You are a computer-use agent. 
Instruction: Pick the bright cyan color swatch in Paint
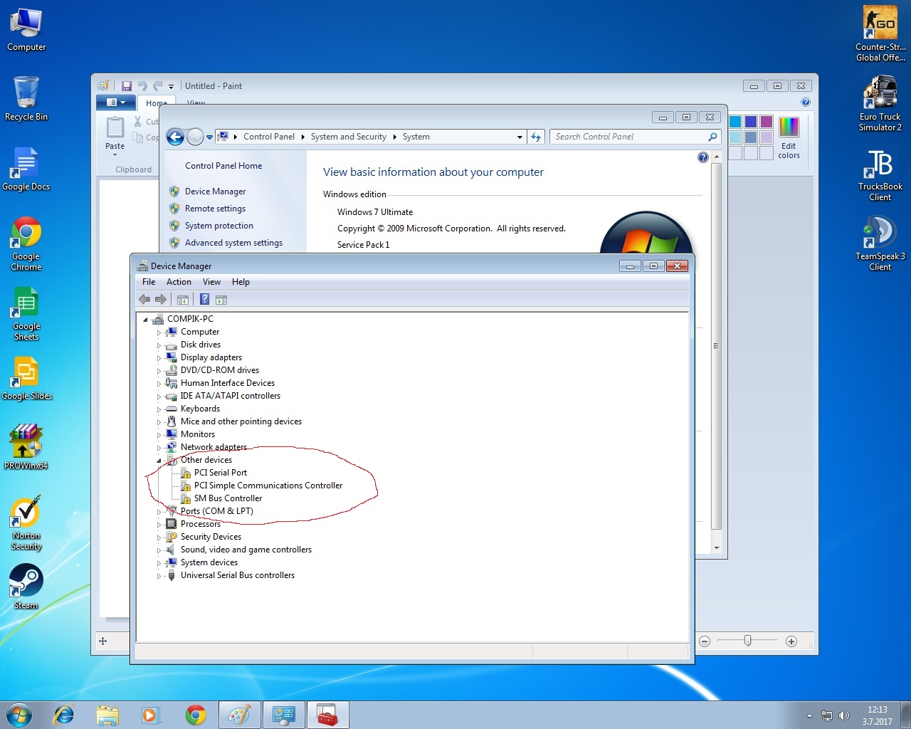tap(735, 122)
